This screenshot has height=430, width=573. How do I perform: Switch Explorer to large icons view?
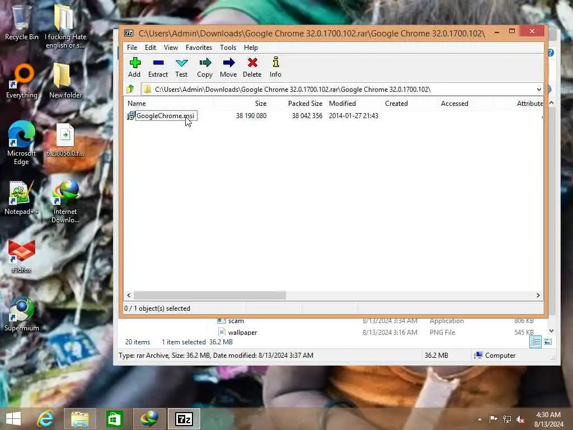click(548, 342)
